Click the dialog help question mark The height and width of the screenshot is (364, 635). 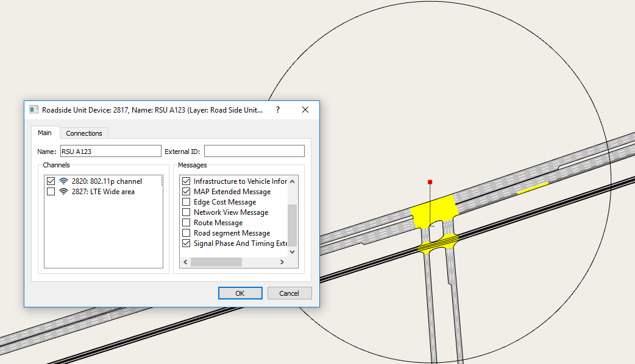278,110
